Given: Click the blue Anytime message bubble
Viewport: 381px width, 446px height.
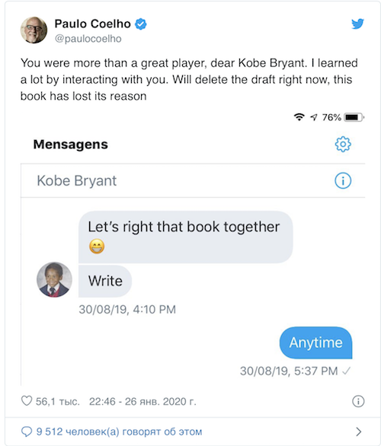Looking at the screenshot, I should [x=315, y=342].
